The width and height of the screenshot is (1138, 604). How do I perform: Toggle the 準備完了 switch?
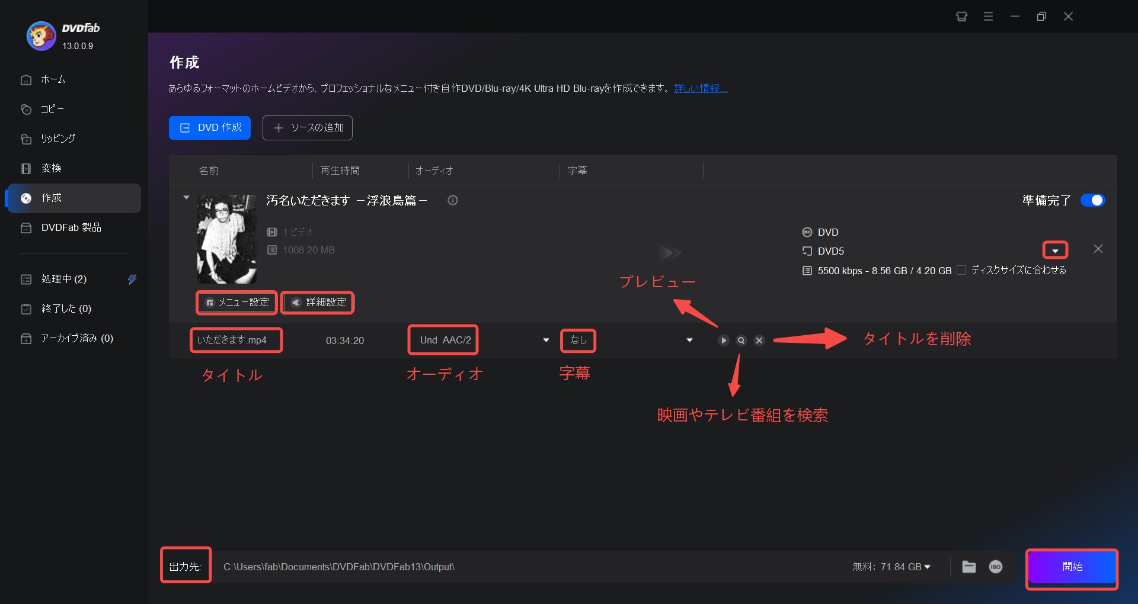(x=1092, y=200)
